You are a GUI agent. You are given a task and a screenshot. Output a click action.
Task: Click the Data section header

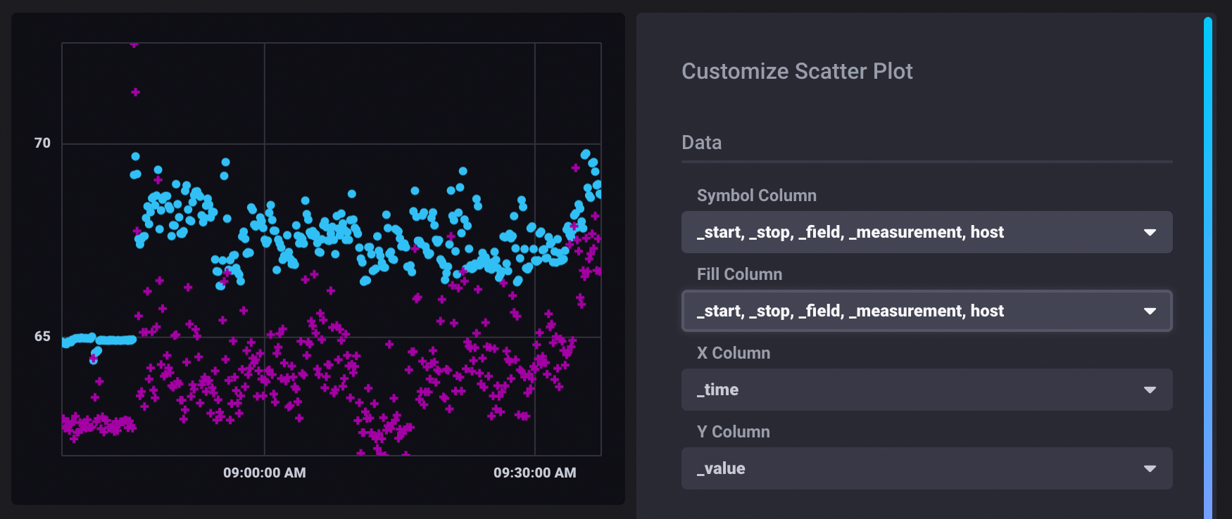click(701, 143)
